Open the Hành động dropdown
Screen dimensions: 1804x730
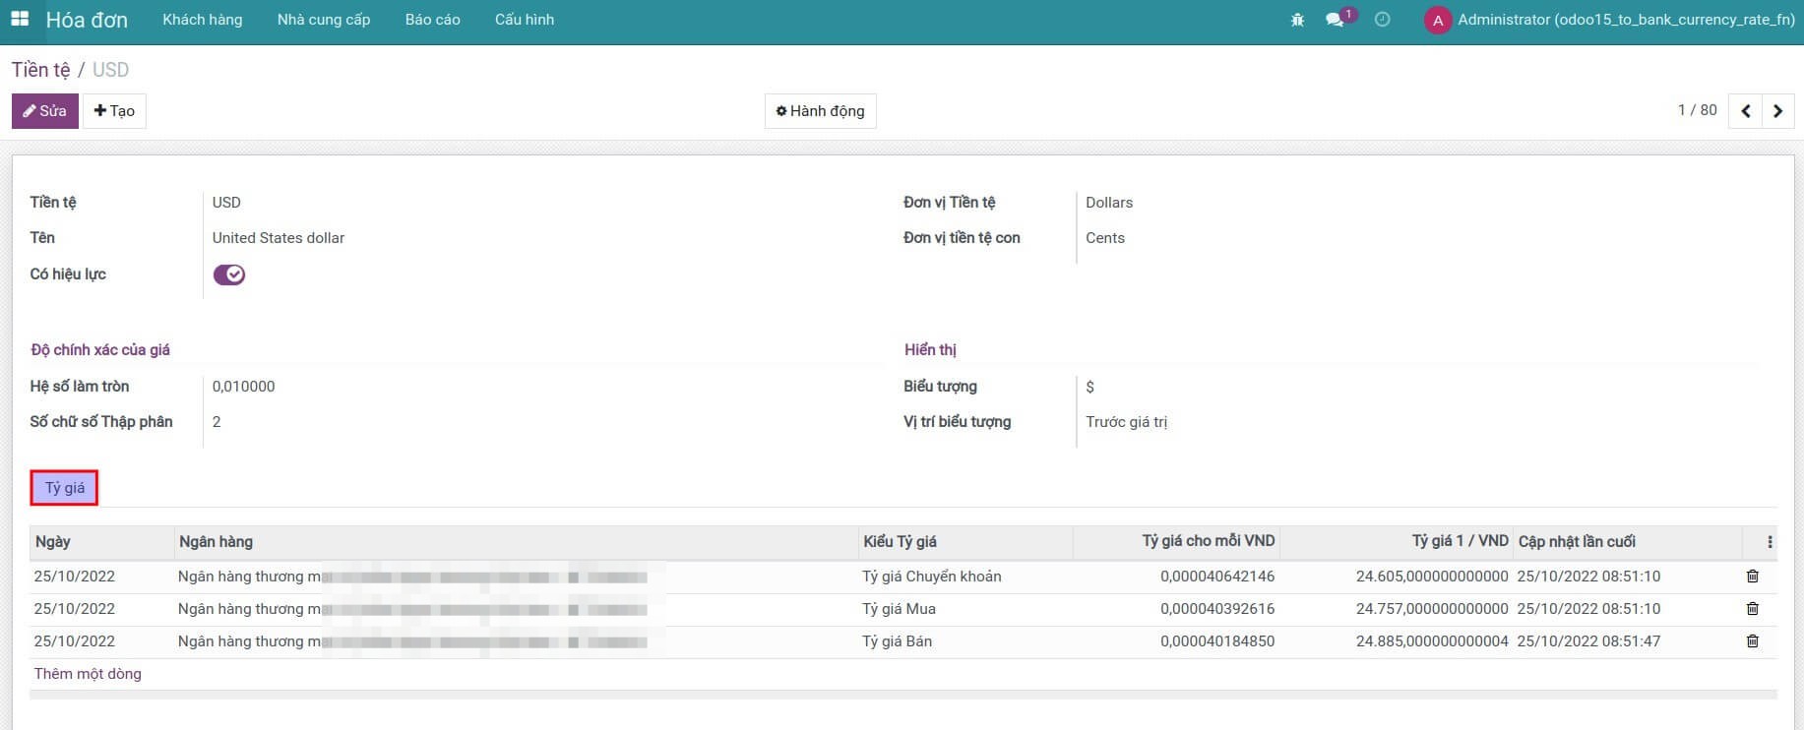pos(820,111)
